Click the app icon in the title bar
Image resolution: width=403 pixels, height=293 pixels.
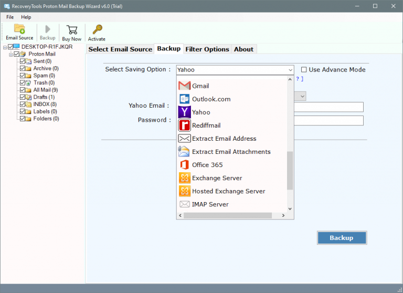pyautogui.click(x=7, y=6)
